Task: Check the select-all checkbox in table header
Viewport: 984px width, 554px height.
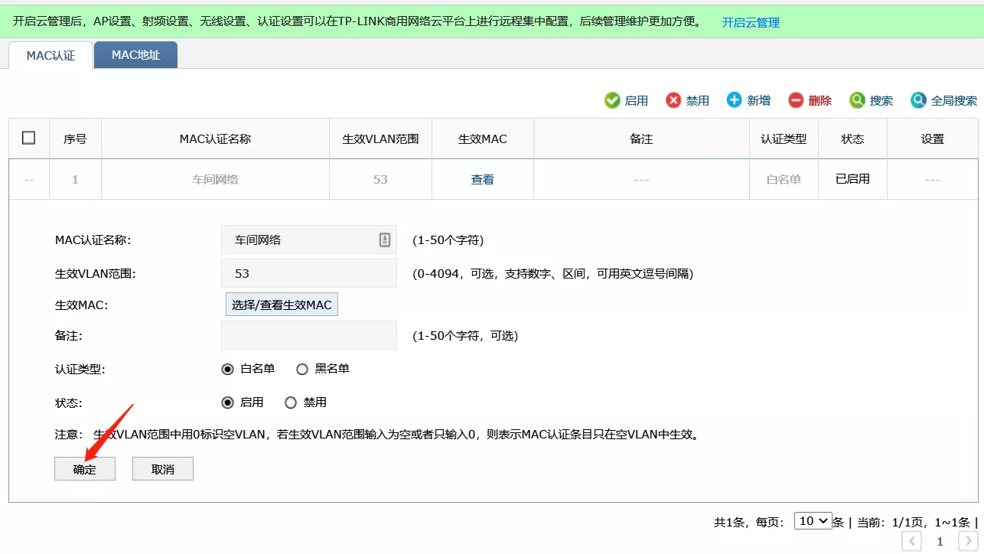Action: pyautogui.click(x=29, y=138)
